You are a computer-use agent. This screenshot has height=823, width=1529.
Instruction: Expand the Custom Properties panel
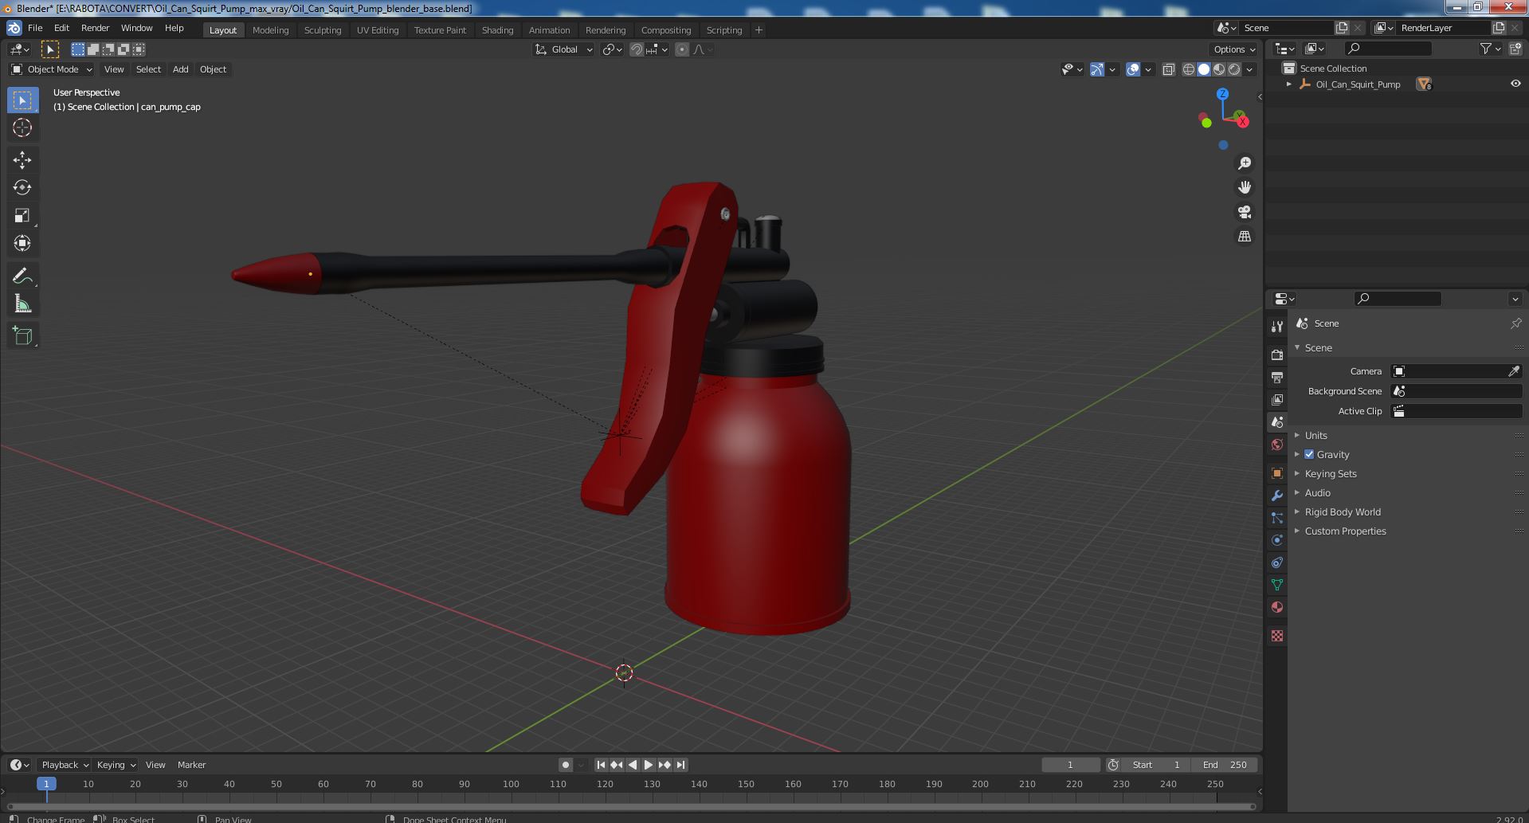(x=1345, y=531)
